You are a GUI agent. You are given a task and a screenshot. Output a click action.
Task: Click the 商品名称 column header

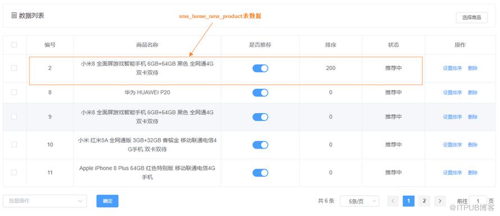point(147,44)
